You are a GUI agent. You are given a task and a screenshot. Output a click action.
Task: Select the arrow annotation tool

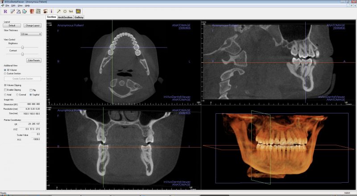(58, 11)
